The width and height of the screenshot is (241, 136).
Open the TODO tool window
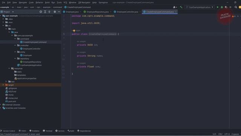[23, 131]
